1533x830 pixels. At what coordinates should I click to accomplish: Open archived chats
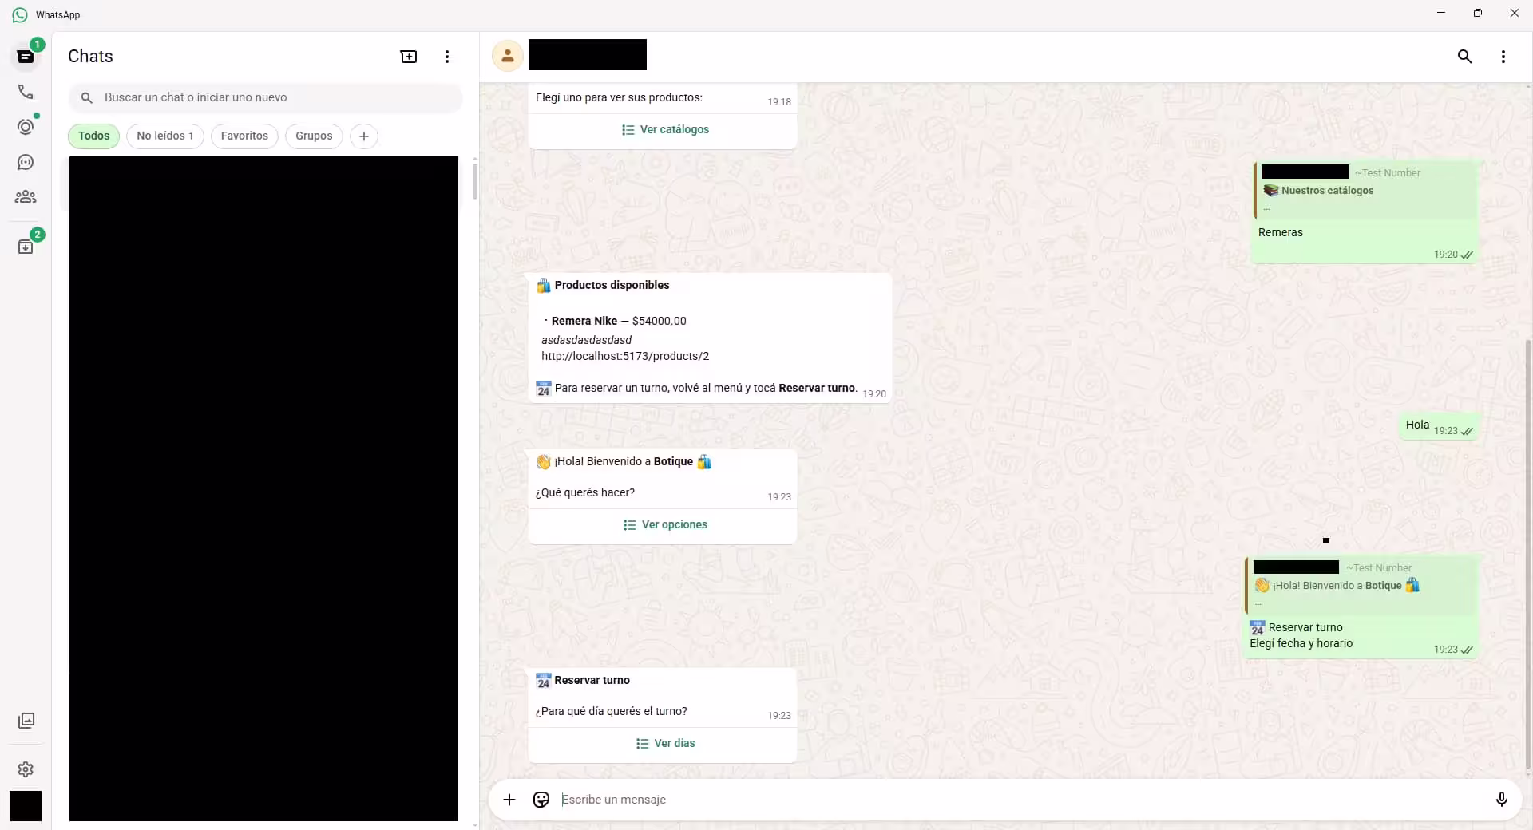click(26, 245)
